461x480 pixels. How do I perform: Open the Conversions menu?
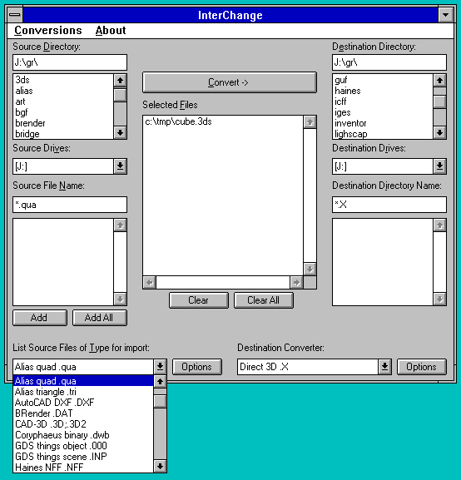[x=48, y=30]
